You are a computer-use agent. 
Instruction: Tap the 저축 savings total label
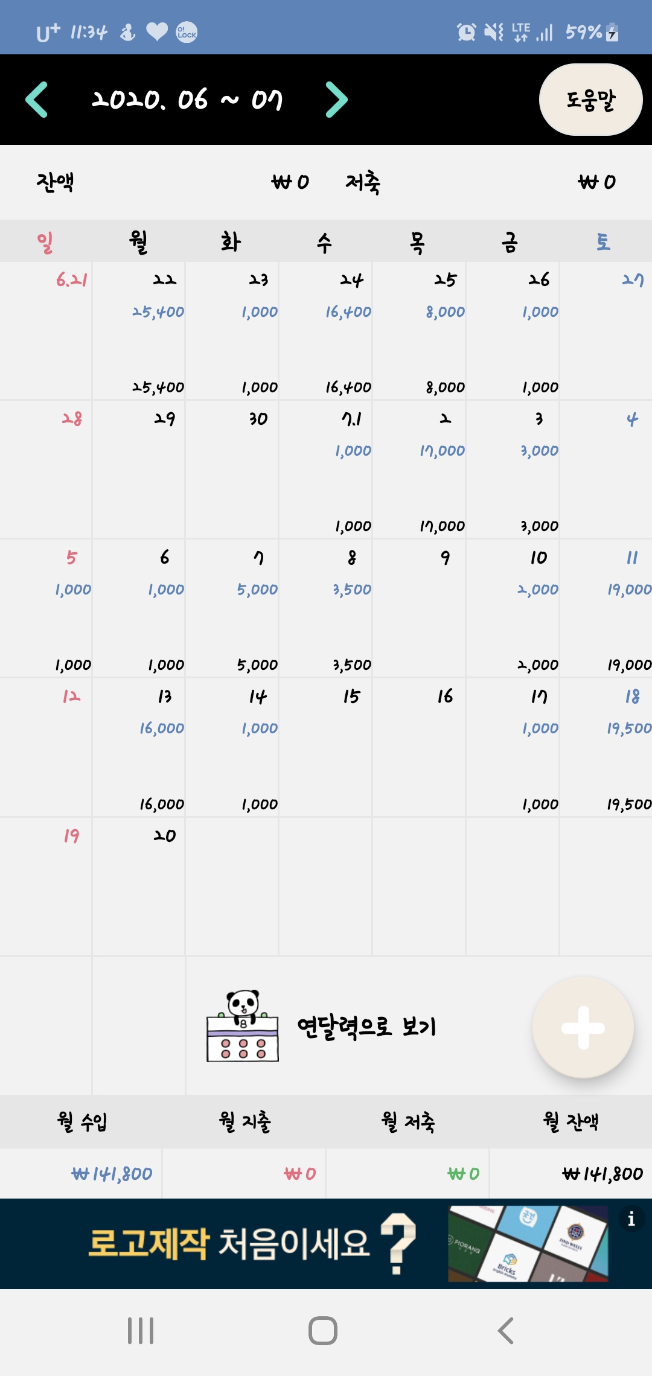coord(362,182)
